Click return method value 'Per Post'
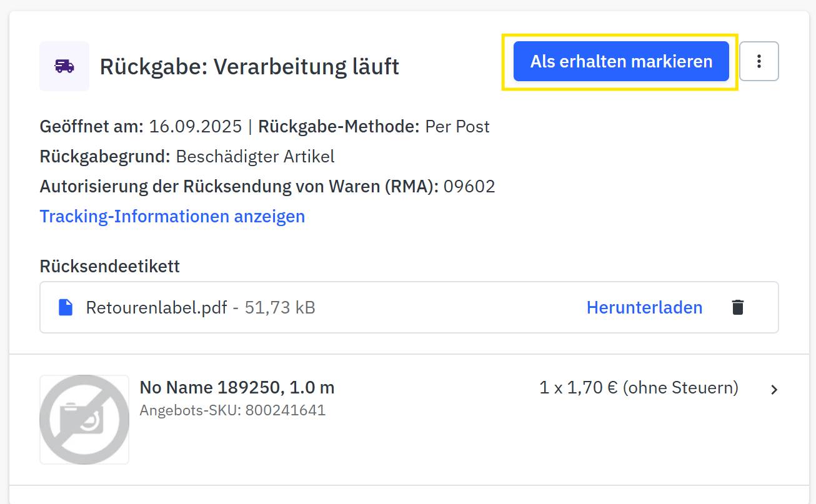 tap(457, 126)
